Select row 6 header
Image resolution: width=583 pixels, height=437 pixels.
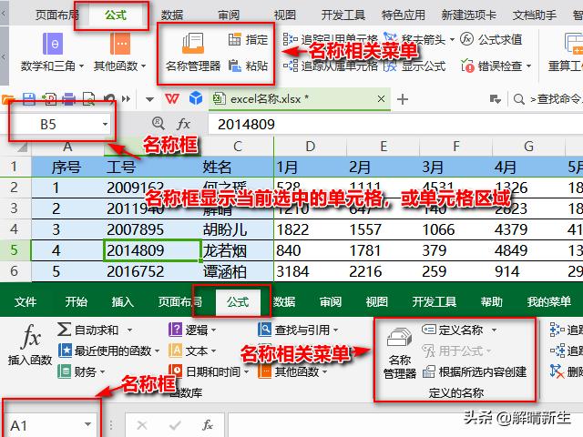(15, 271)
